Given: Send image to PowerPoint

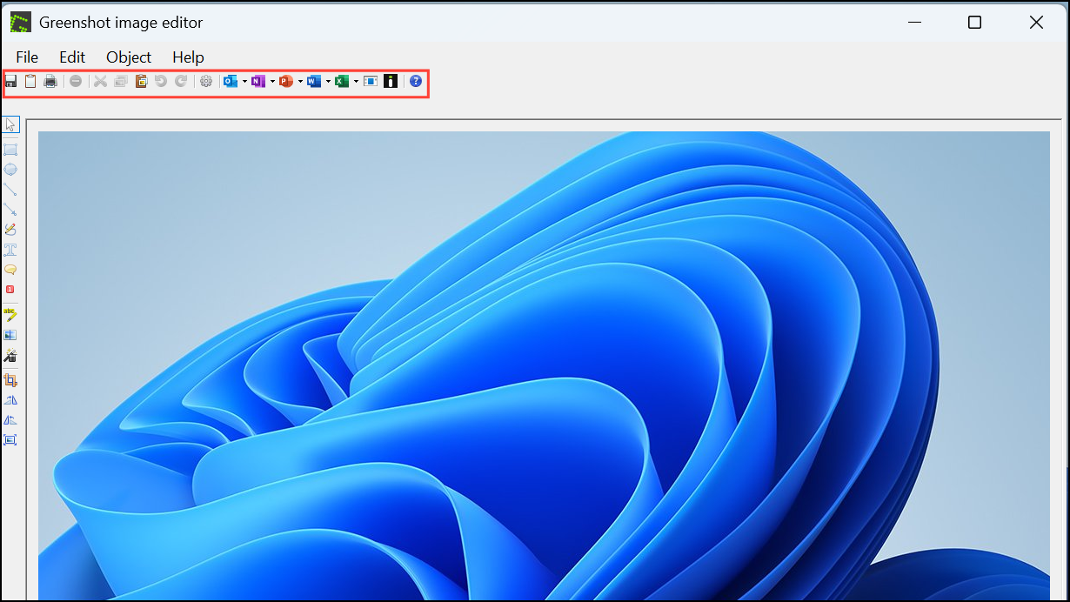Looking at the screenshot, I should tap(286, 81).
